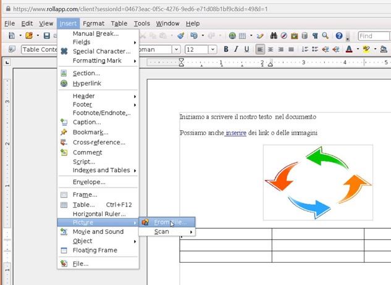Image resolution: width=391 pixels, height=285 pixels.
Task: Click the Navigator compass icon
Action: 284,36
